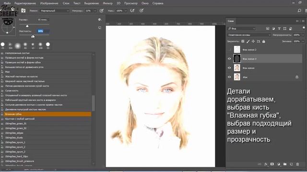This screenshot has height=172, width=307.
Task: Select soft round brush tip labeled 65
Action: 25,45
